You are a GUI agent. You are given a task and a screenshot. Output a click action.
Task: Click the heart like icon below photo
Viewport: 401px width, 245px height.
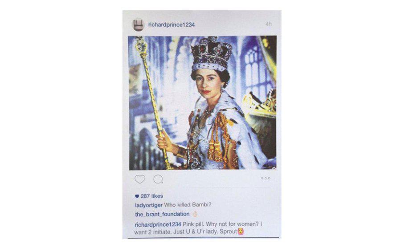click(139, 179)
